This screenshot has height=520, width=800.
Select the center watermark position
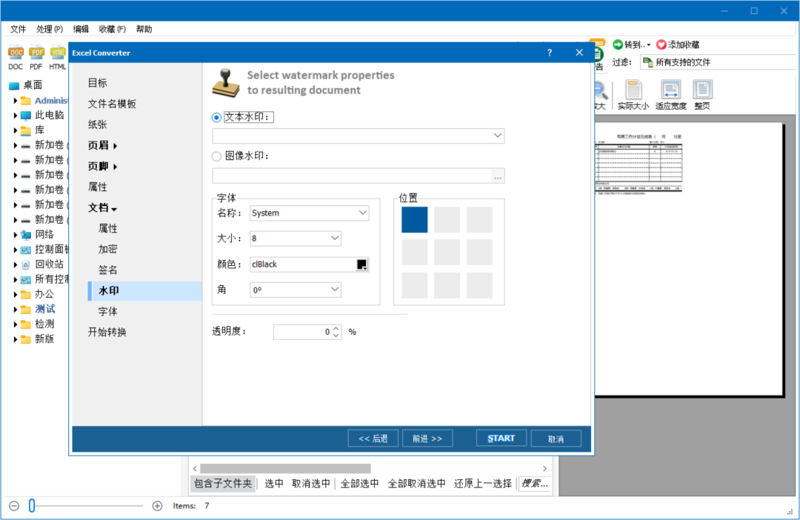pyautogui.click(x=447, y=252)
